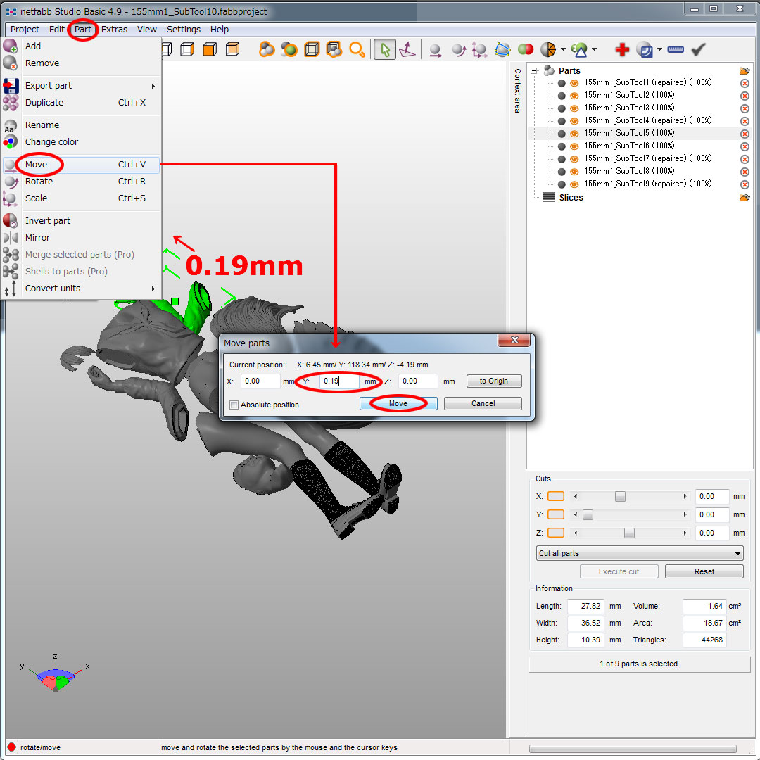
Task: Click the scale part toolbar icon
Action: click(x=480, y=50)
